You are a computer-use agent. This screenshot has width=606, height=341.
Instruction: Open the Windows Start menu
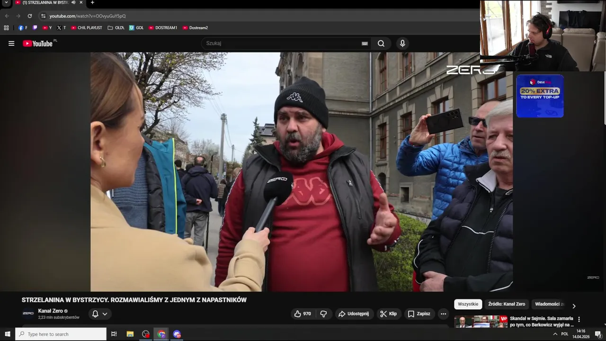(8, 334)
